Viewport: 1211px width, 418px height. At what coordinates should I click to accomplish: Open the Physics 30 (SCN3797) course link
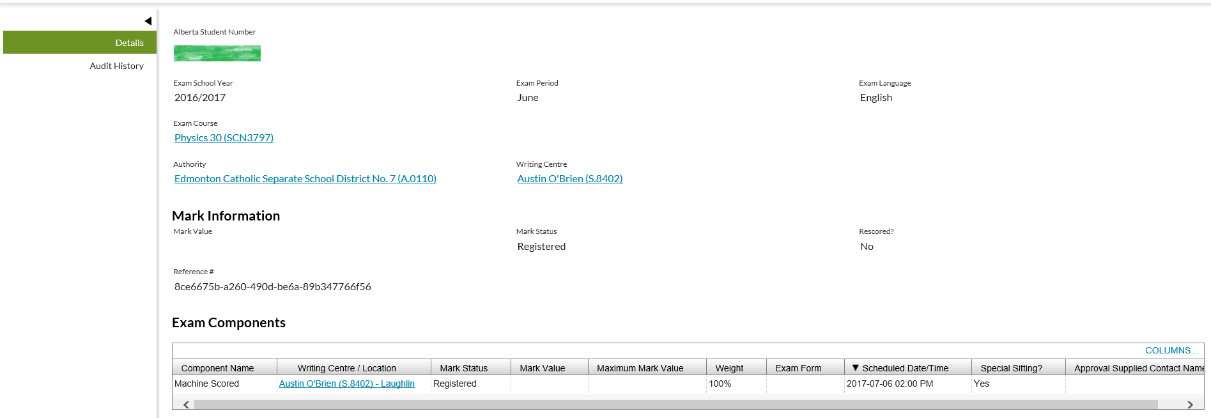click(224, 138)
